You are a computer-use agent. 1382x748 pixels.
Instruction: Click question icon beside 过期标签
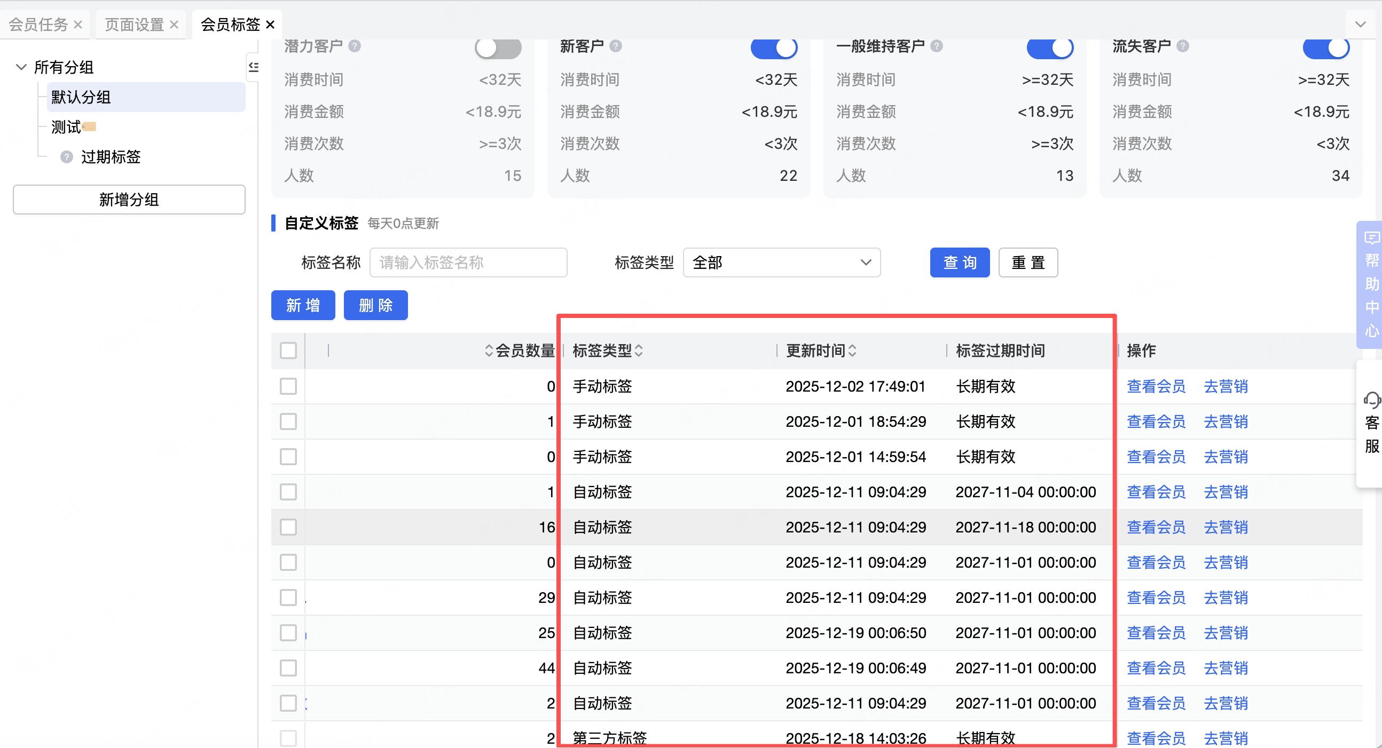click(x=67, y=157)
